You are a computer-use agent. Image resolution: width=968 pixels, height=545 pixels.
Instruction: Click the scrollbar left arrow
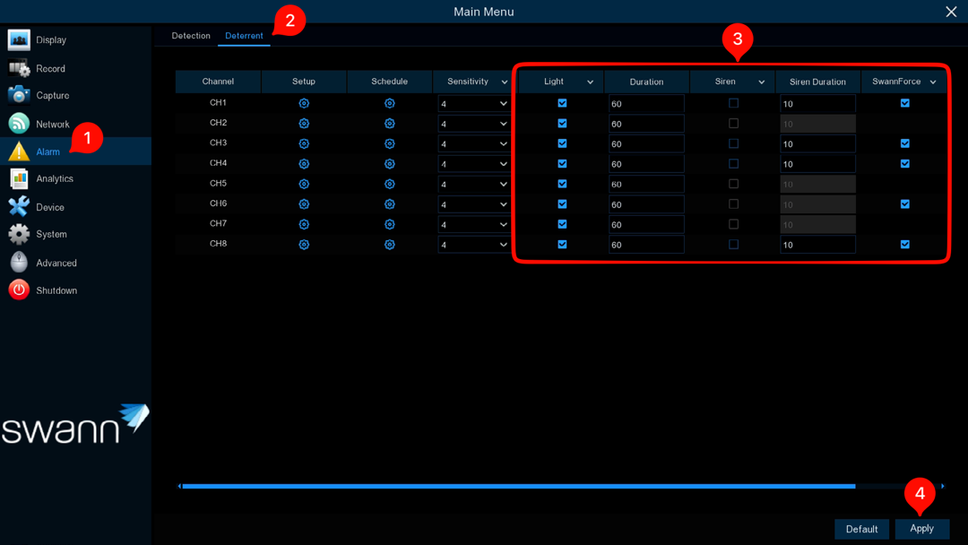[x=179, y=487]
